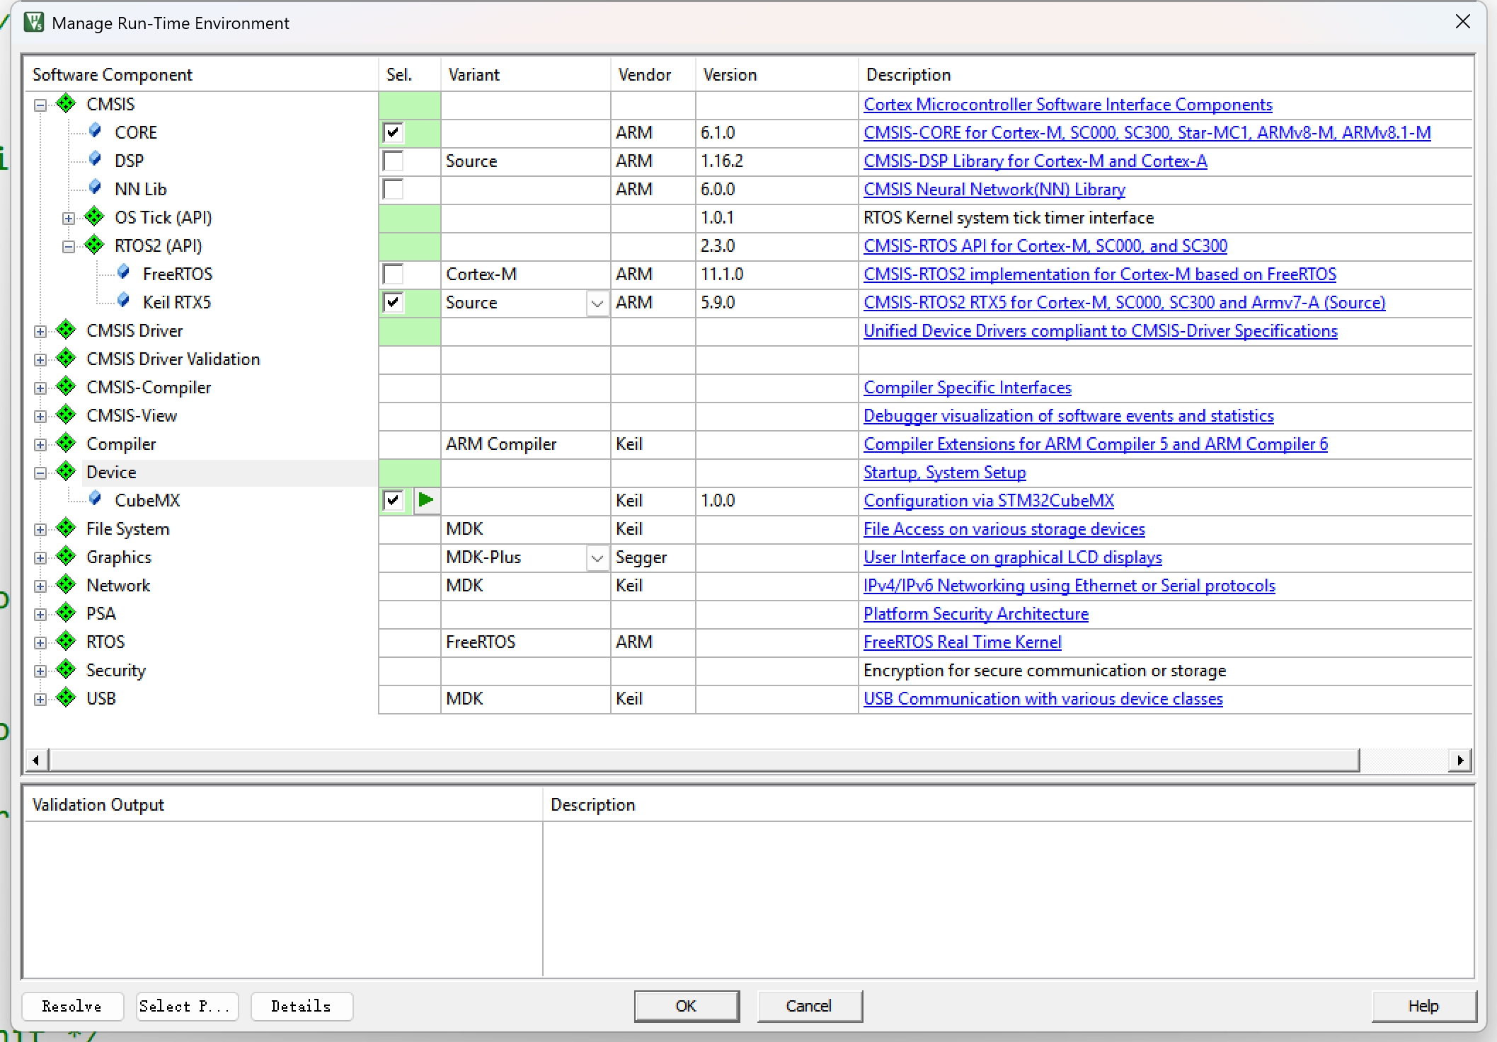This screenshot has height=1042, width=1497.
Task: Click the CubeMX component icon
Action: pos(96,499)
